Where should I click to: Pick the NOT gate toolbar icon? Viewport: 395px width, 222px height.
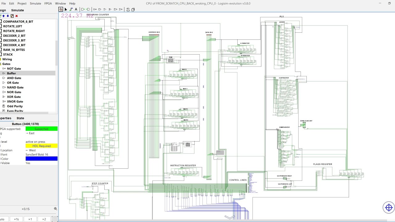[95, 10]
